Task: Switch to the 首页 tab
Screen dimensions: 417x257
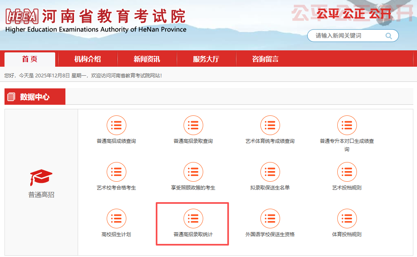Action: click(30, 59)
